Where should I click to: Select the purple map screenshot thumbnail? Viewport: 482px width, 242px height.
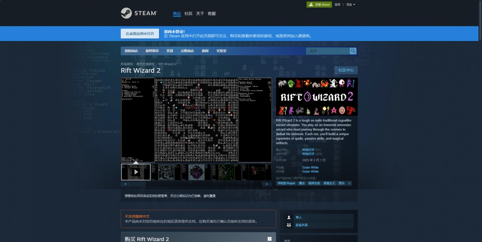[x=196, y=172]
